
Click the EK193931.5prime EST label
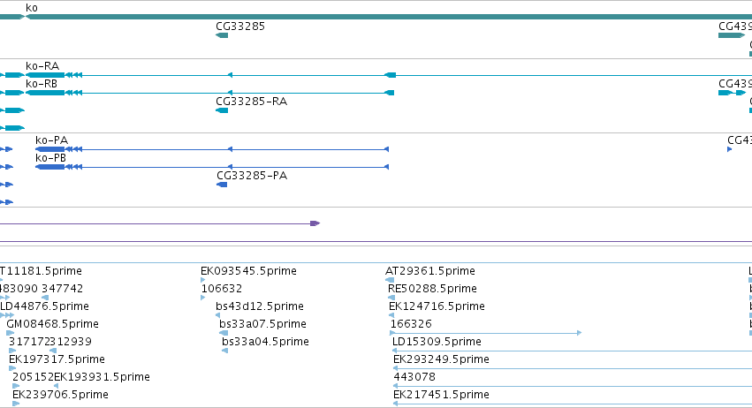pyautogui.click(x=102, y=377)
